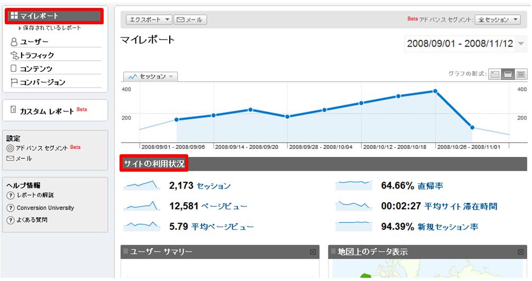Open レポートの解説 help link

click(35, 195)
